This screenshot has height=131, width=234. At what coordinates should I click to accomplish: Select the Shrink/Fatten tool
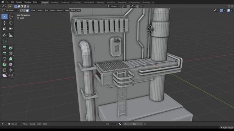[x=11, y=70]
